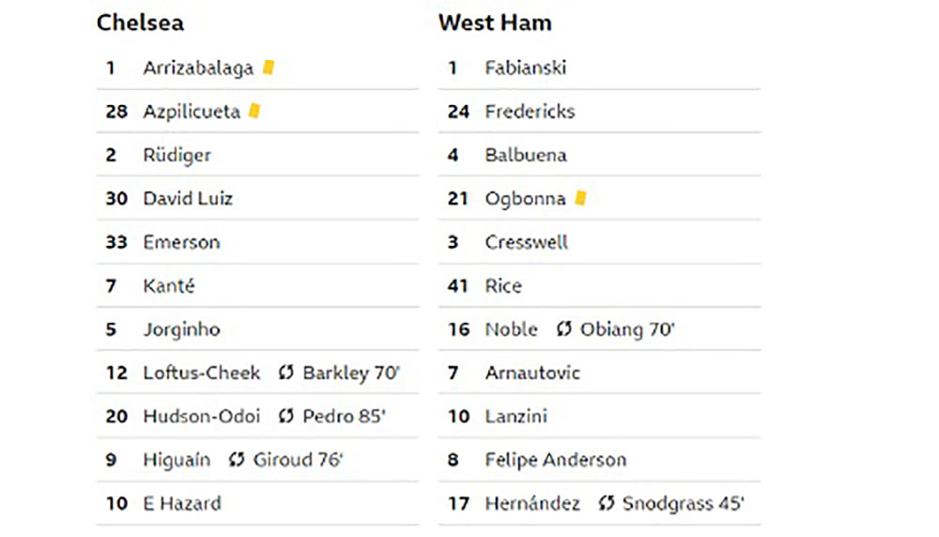Click on Rice in West Ham lineup
Screen dimensions: 939x537
[x=503, y=285]
